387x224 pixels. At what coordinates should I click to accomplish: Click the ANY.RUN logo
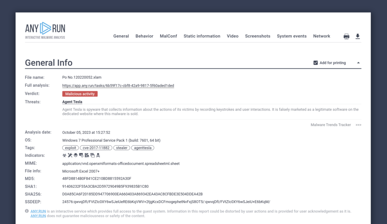pos(45,31)
